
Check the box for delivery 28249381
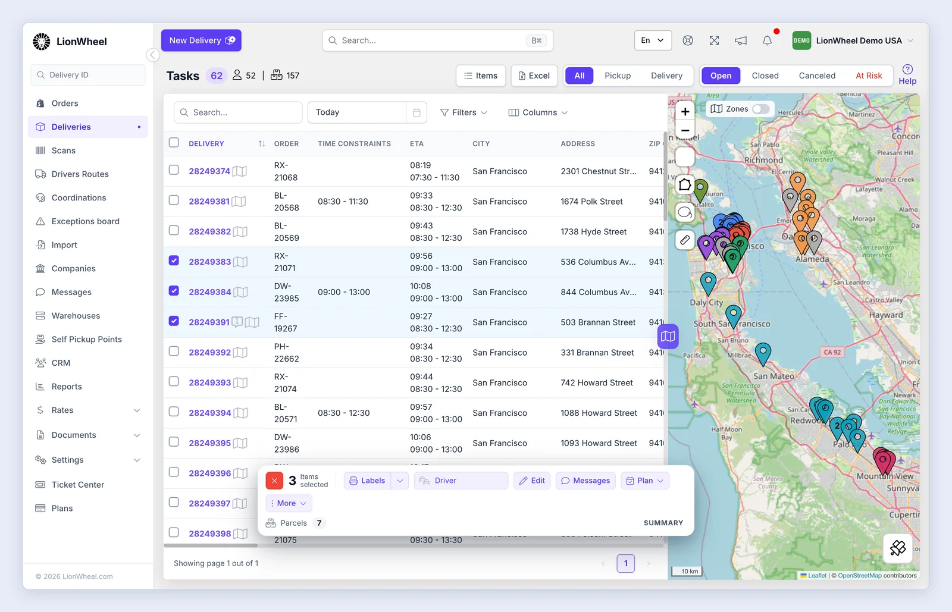pyautogui.click(x=174, y=200)
